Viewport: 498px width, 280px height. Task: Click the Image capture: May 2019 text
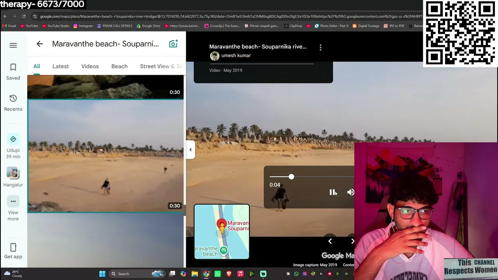tap(315, 265)
